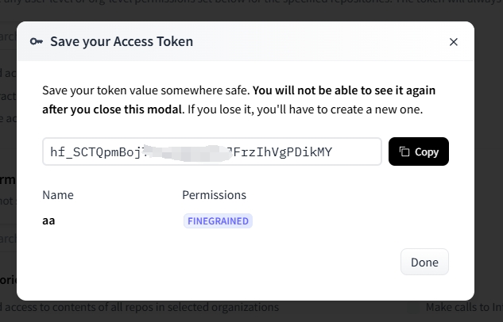Click the Save your Access Token title
This screenshot has width=503, height=322.
click(122, 41)
